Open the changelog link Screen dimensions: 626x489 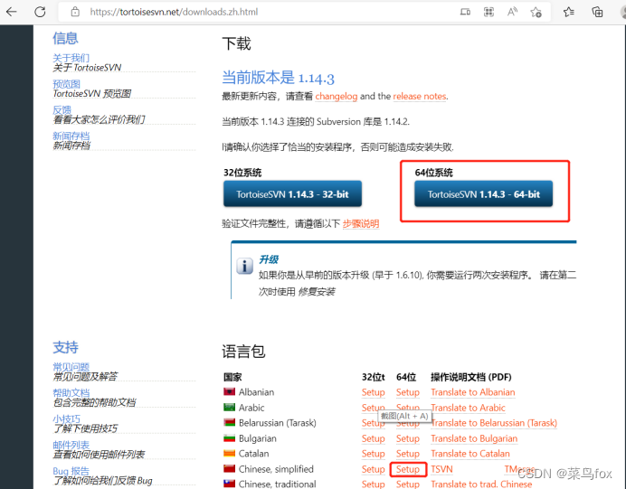pyautogui.click(x=337, y=96)
